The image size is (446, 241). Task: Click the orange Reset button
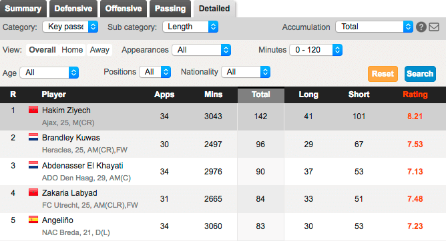[383, 74]
